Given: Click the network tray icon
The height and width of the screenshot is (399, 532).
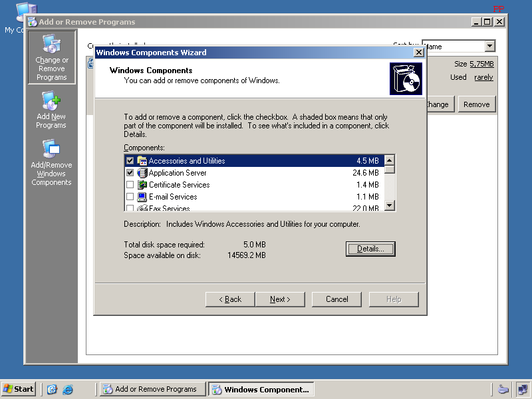Looking at the screenshot, I should pyautogui.click(x=522, y=389).
